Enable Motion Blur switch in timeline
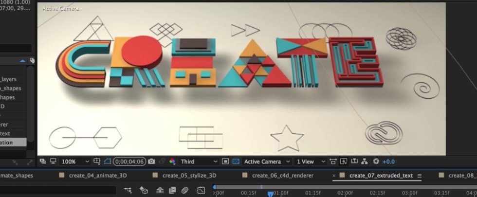The height and width of the screenshot is (197, 477). click(x=184, y=190)
